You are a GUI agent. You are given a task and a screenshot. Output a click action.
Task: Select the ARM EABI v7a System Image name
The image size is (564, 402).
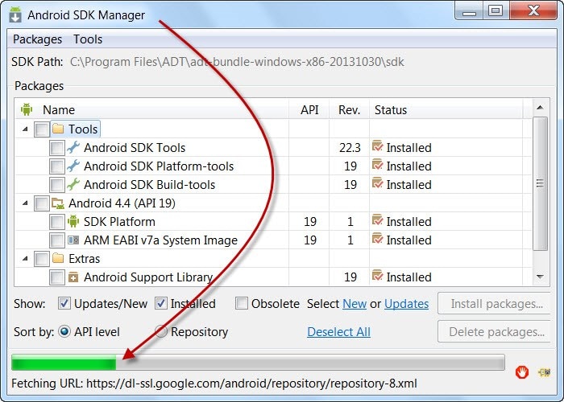tap(160, 240)
